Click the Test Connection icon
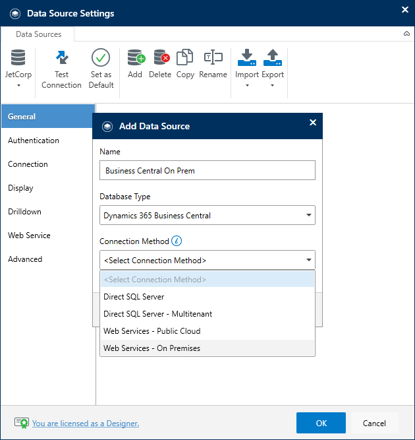Screen dimensions: 415x440 pyautogui.click(x=62, y=58)
